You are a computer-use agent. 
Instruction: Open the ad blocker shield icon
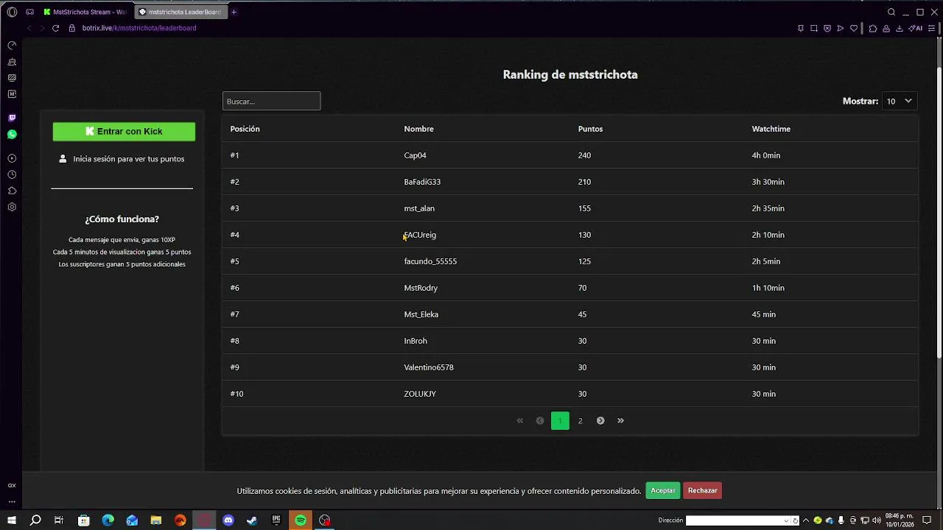tap(827, 28)
